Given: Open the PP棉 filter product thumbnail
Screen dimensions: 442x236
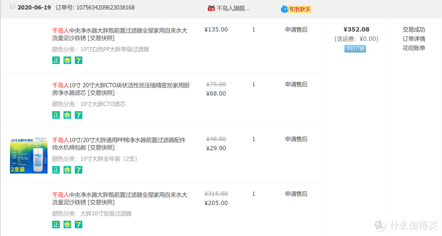Looking at the screenshot, I should pos(29,155).
